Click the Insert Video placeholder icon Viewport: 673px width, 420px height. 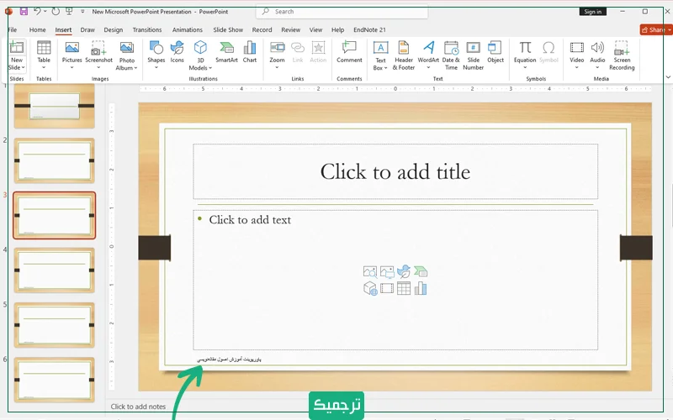tap(387, 288)
